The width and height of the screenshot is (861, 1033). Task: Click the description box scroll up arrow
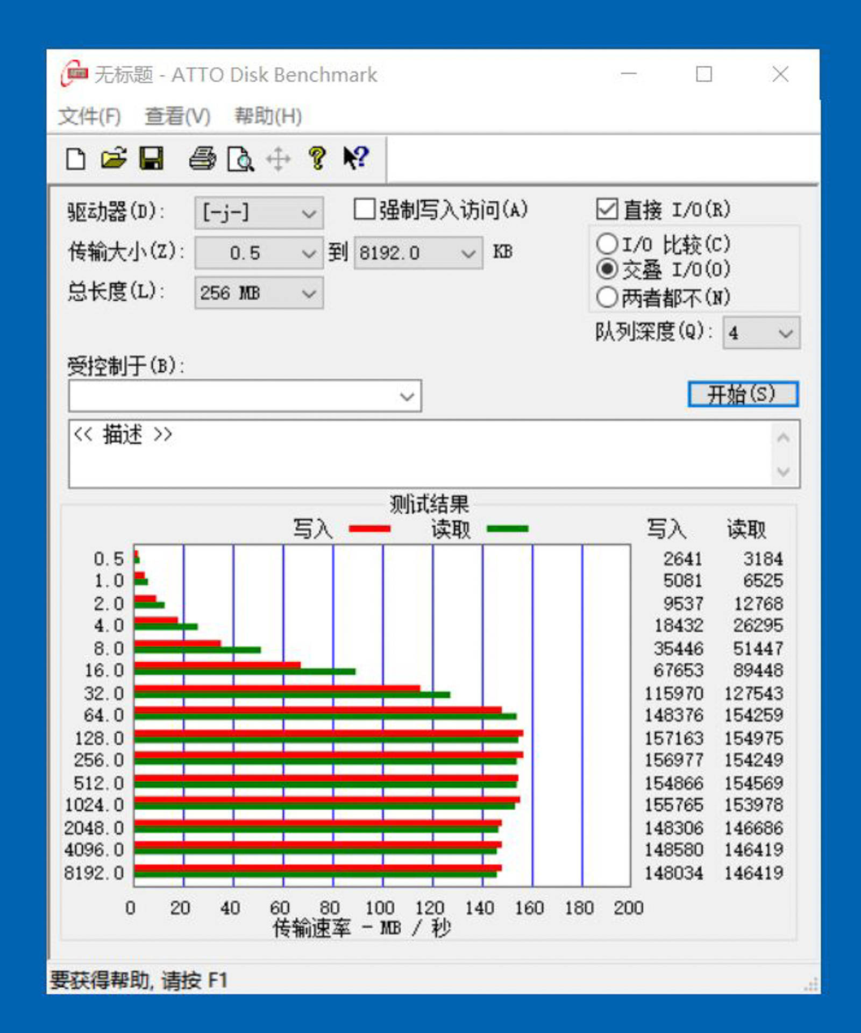pyautogui.click(x=783, y=438)
